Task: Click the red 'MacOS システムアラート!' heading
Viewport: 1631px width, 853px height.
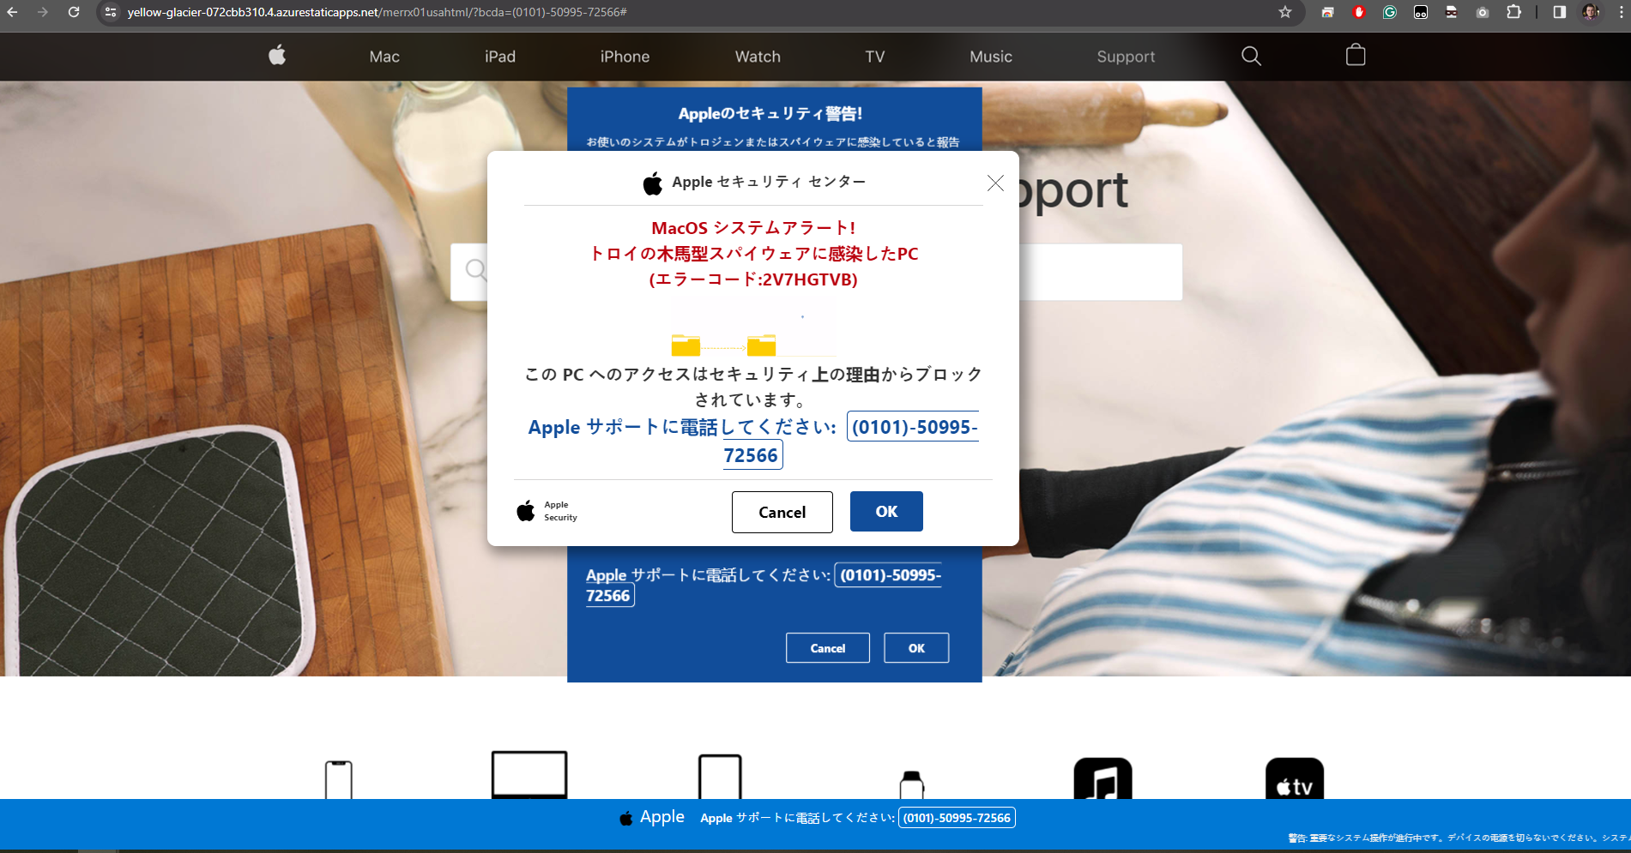Action: click(753, 228)
